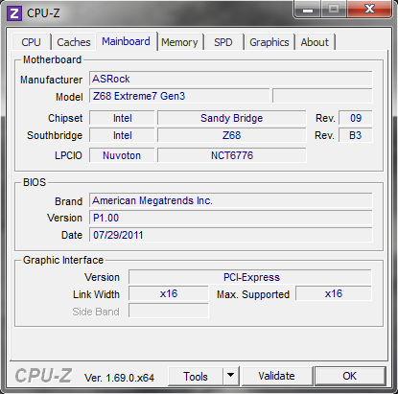The height and width of the screenshot is (394, 398).
Task: Select the ASRock manufacturer field
Action: click(231, 79)
